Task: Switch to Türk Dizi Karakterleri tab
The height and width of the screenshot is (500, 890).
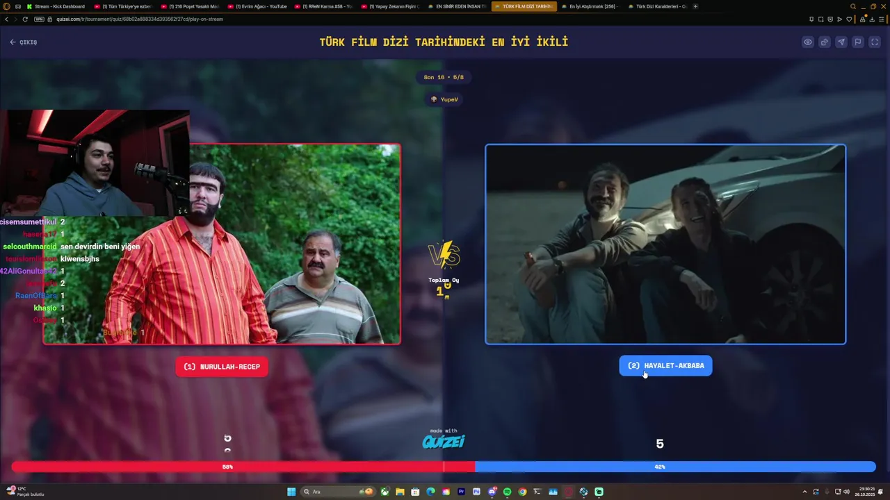Action: pyautogui.click(x=657, y=6)
